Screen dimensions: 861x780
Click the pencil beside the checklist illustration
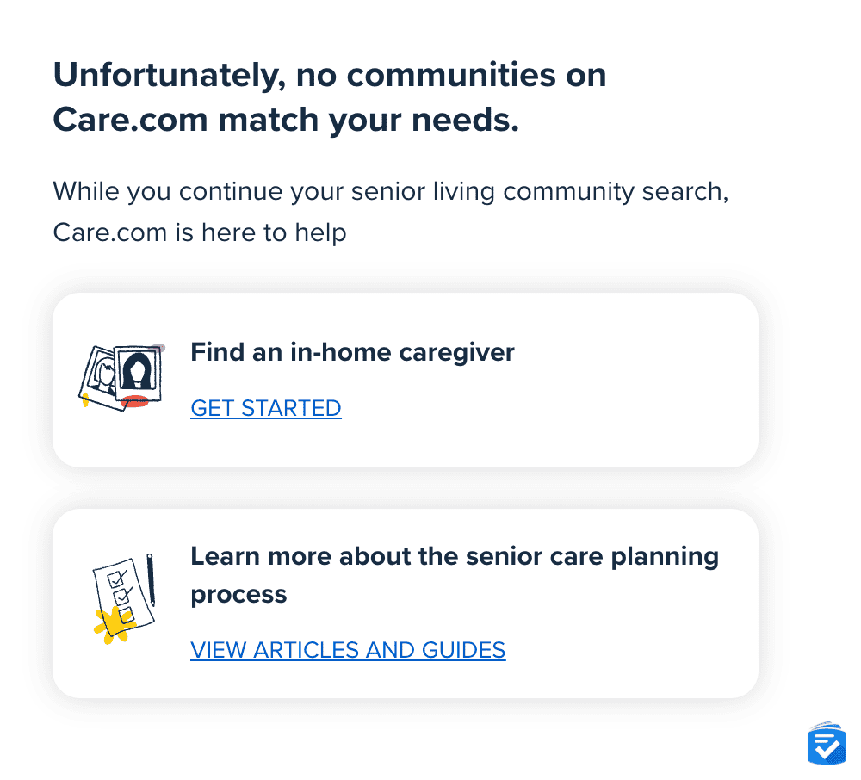click(x=151, y=579)
